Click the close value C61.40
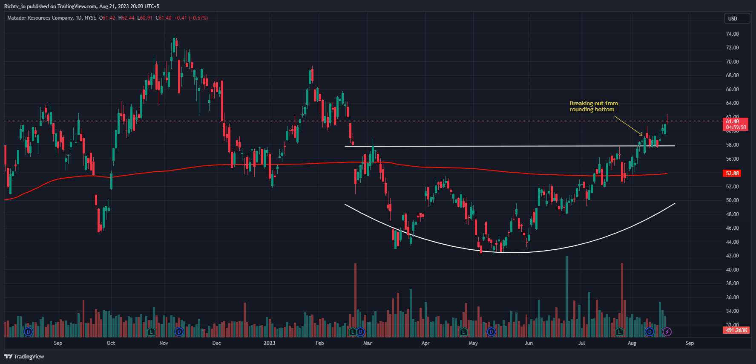 pos(164,18)
